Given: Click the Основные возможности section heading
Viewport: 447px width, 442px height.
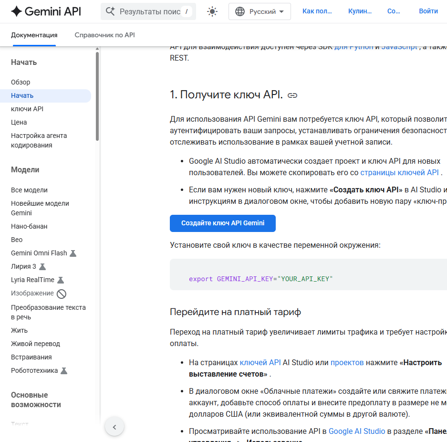Looking at the screenshot, I should [36, 400].
